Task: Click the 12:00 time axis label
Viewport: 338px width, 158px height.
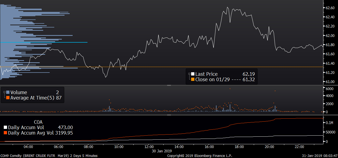Action: (x=149, y=147)
